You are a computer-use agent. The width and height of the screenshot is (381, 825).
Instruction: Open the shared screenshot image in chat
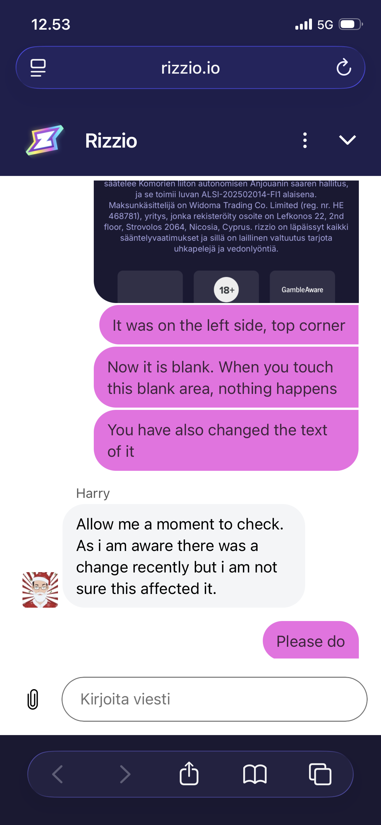click(x=226, y=241)
